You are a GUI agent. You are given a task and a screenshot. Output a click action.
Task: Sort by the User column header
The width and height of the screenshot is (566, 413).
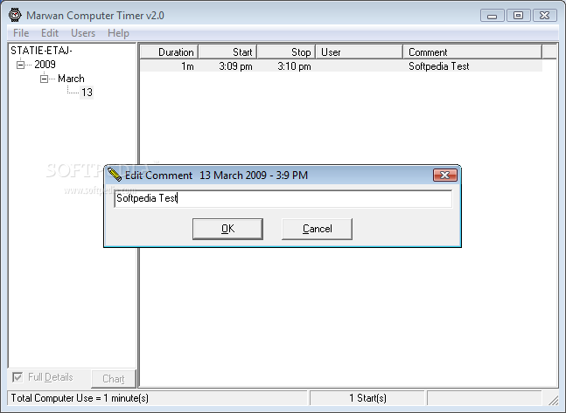click(360, 52)
